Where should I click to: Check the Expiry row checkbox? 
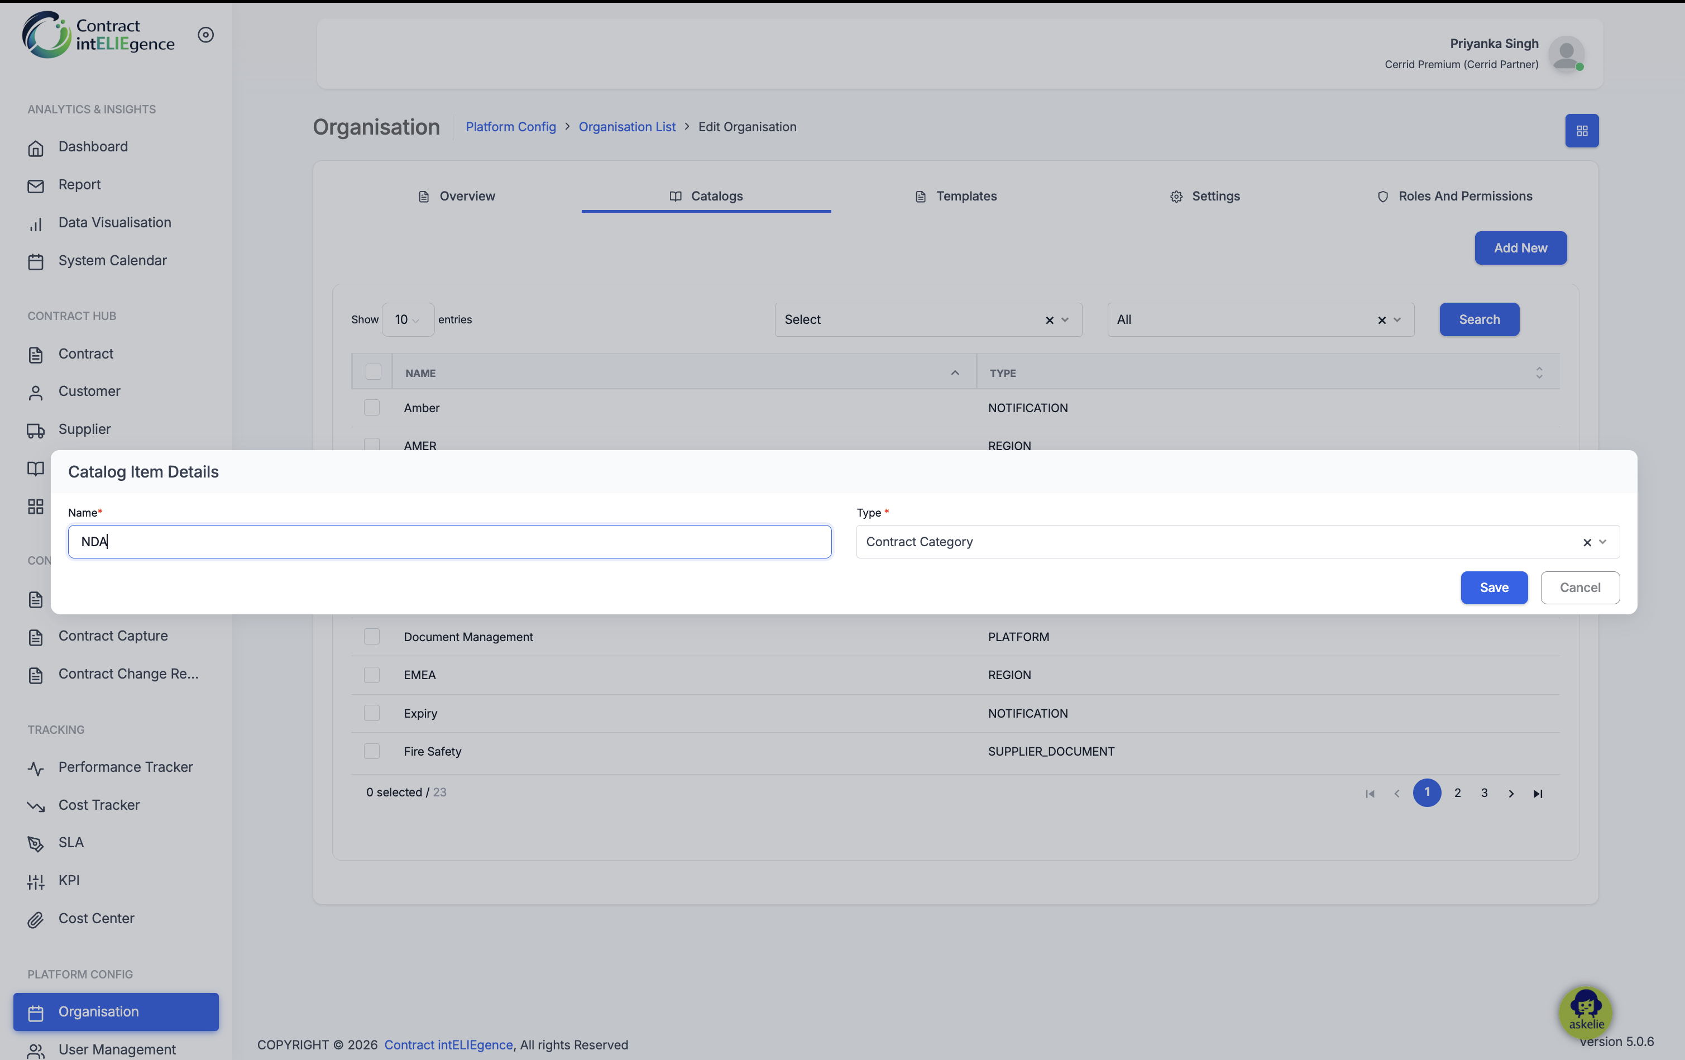pyautogui.click(x=372, y=713)
